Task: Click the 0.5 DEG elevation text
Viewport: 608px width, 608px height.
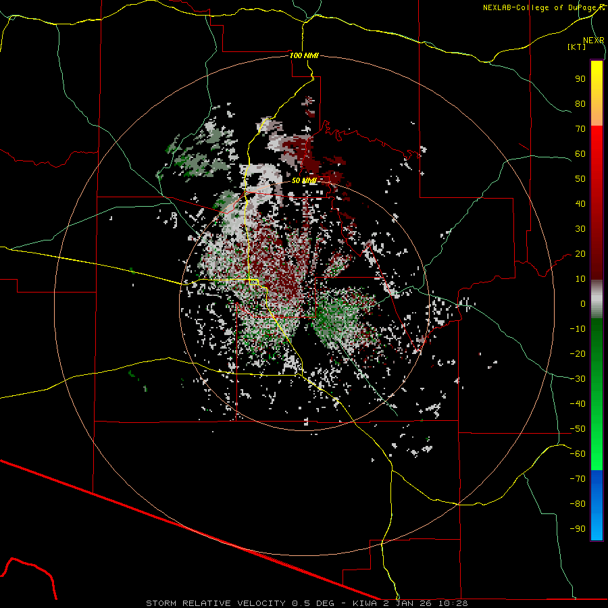Action: [x=313, y=603]
